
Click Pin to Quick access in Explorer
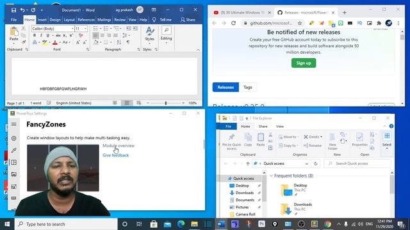(231, 142)
